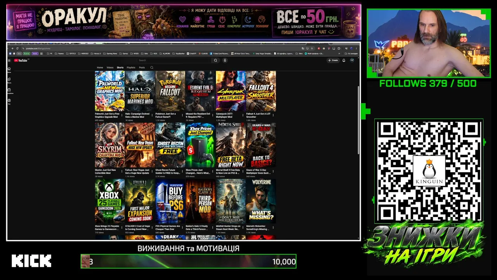Switch to the channel Posts tab
This screenshot has width=497, height=280.
tap(142, 68)
